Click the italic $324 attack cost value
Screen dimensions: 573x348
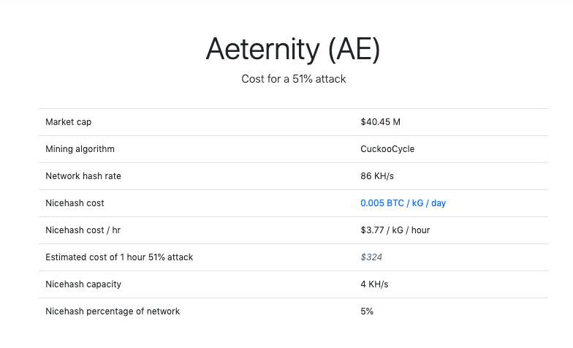371,257
